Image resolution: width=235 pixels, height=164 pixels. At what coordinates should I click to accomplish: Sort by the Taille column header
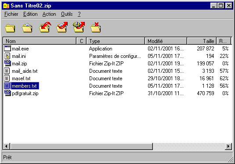coord(202,41)
